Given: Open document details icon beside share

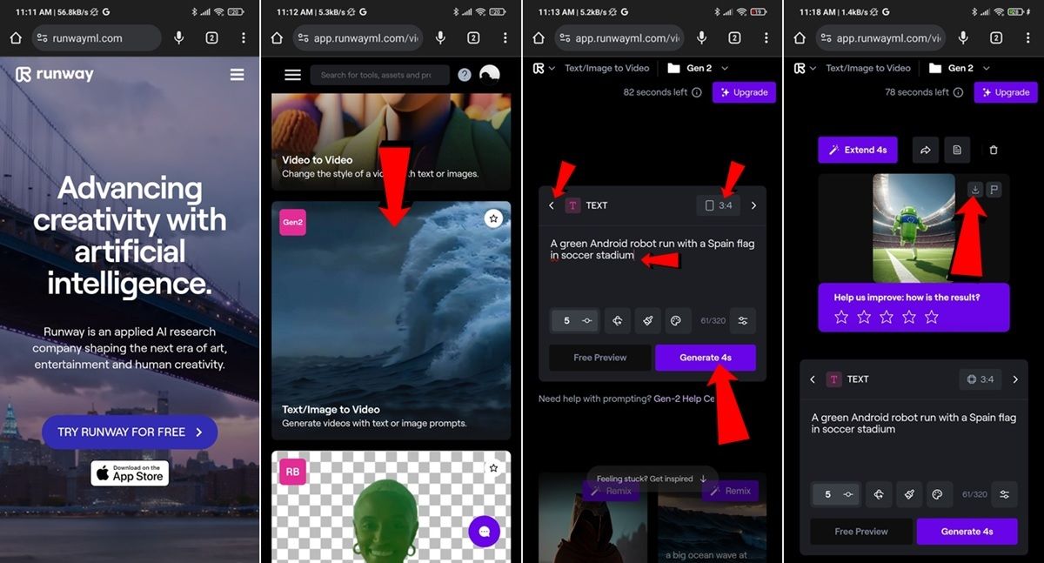Looking at the screenshot, I should 957,150.
